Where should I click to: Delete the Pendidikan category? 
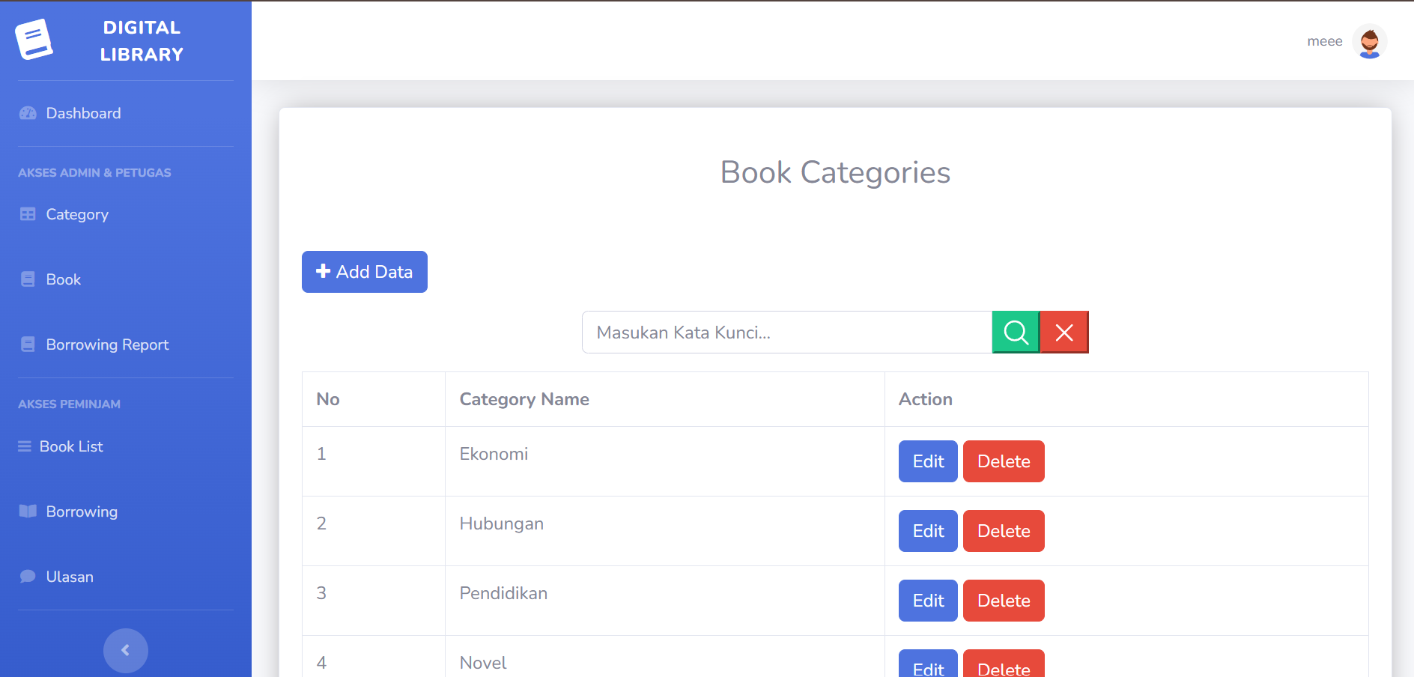pyautogui.click(x=1004, y=601)
